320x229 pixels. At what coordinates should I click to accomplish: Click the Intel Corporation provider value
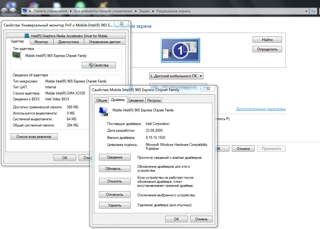point(158,124)
